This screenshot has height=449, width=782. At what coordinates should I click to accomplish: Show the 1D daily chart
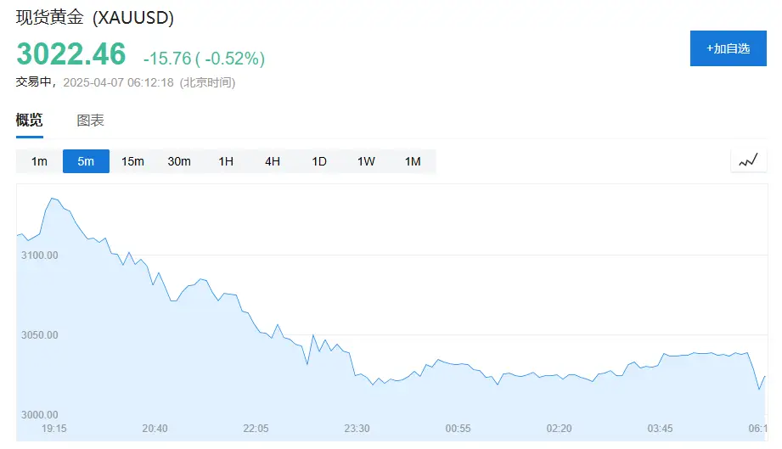pos(319,161)
